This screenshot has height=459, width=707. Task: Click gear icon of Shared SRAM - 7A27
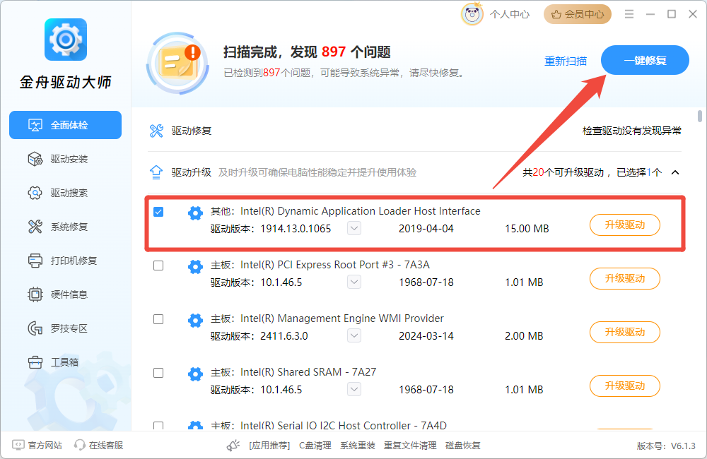point(195,374)
